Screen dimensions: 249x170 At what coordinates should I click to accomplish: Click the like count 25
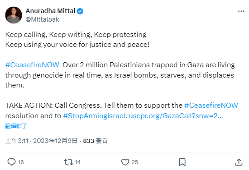coord(135,162)
